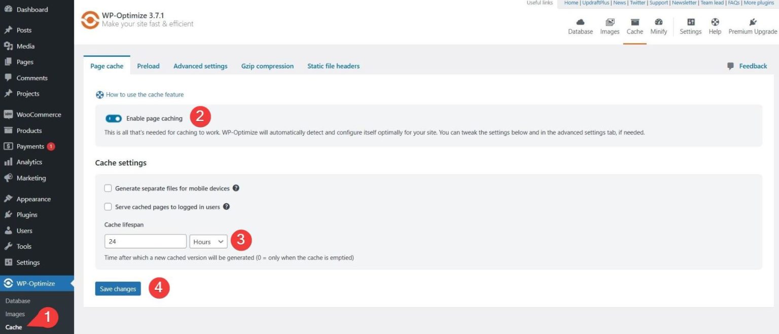Click the WP-Optimize logo
The width and height of the screenshot is (779, 334).
[x=89, y=20]
